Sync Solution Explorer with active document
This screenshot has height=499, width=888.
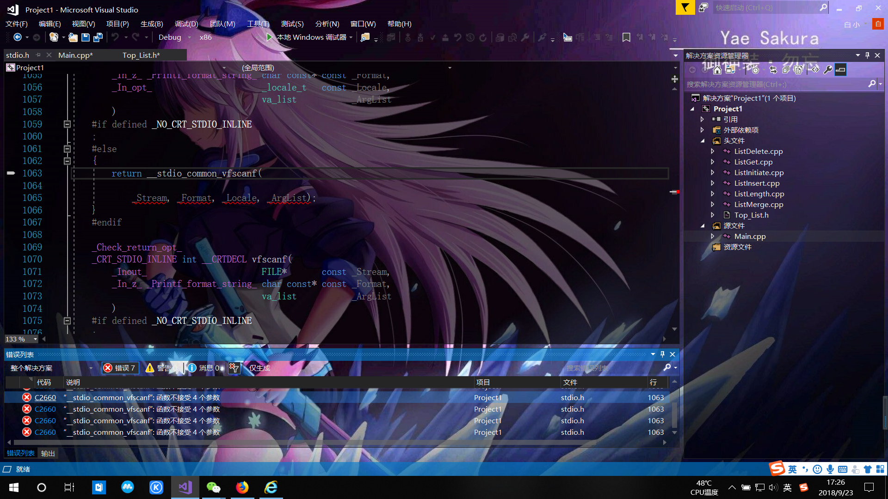[773, 70]
